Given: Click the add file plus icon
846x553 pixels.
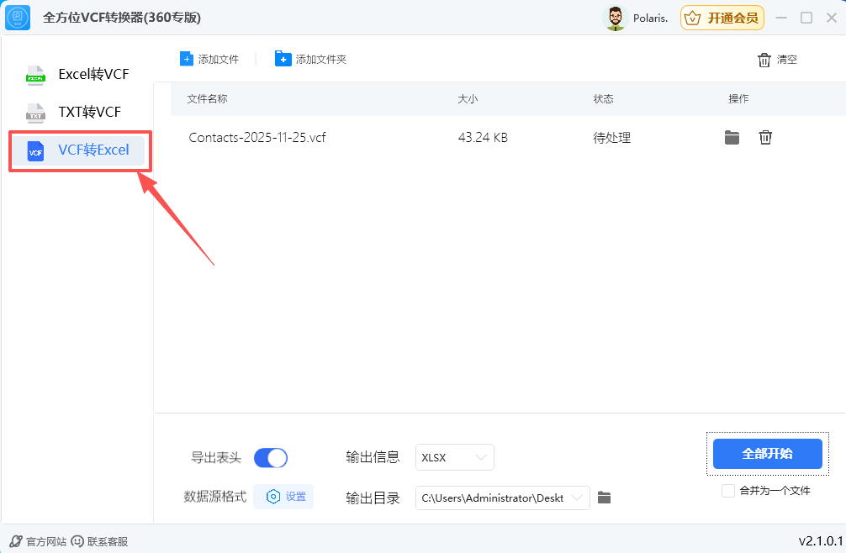Looking at the screenshot, I should [186, 59].
